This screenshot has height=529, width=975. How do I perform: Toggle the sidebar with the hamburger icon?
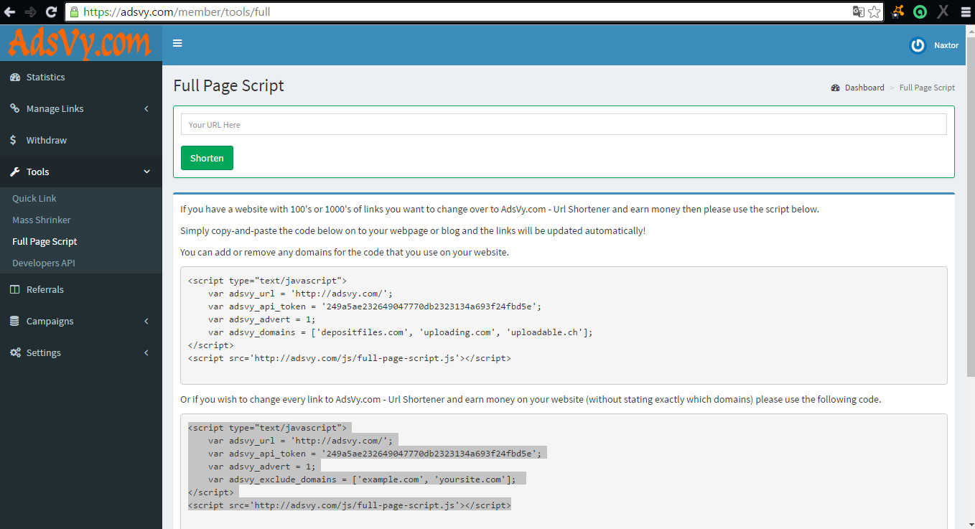tap(177, 43)
